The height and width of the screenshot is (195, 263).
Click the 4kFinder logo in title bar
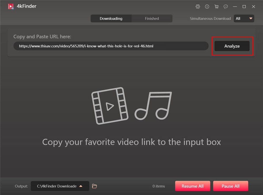click(11, 6)
